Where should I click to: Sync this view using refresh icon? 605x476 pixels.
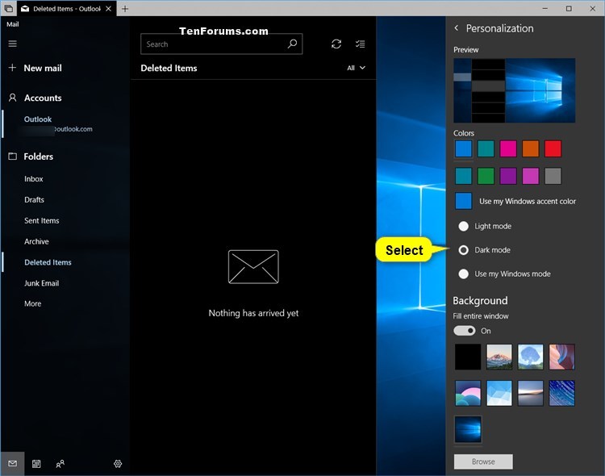coord(336,44)
